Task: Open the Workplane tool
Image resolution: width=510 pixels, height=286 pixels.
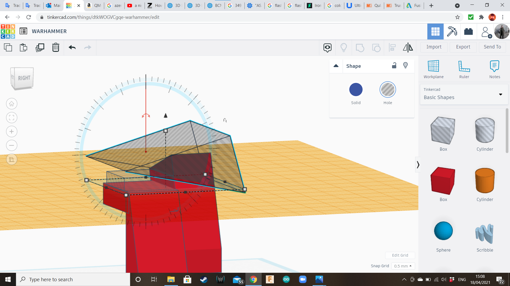Action: coord(433,69)
